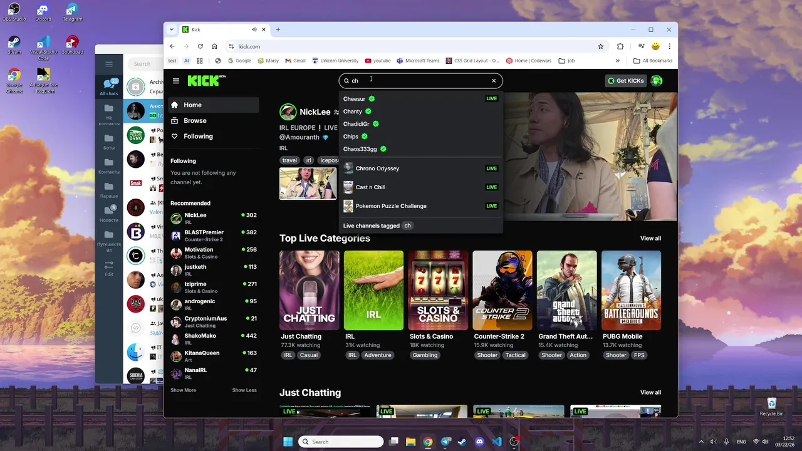This screenshot has width=802, height=451.
Task: Open justketh recommended channel
Action: pyautogui.click(x=214, y=270)
